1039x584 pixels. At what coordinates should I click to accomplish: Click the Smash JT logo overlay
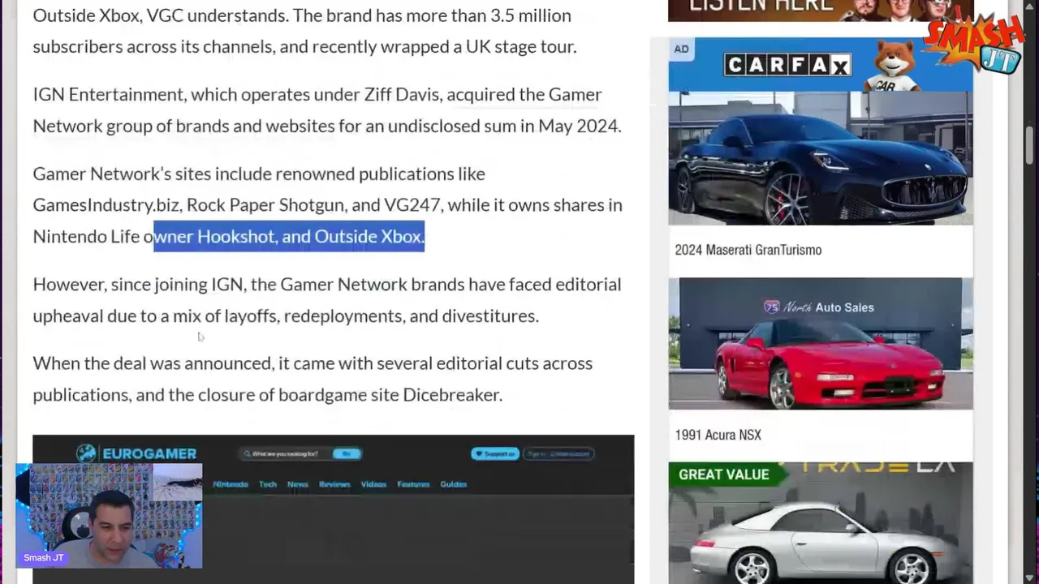point(974,42)
